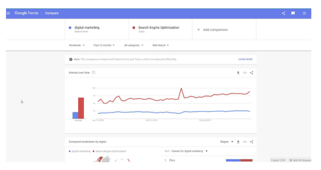The image size is (321, 170).
Task: Share the Interest over time chart
Action: coord(252,73)
